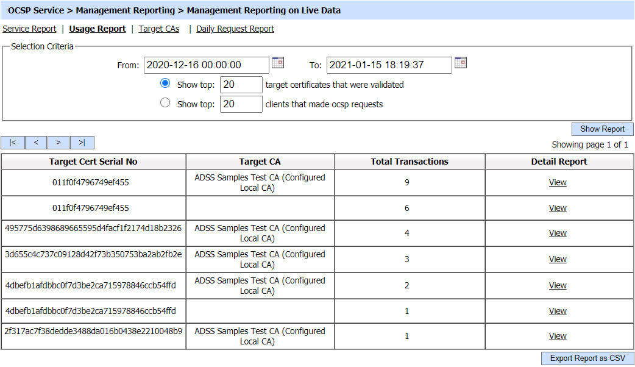Open Daily Request Report tab
Viewport: 635px width, 367px height.
pos(235,29)
